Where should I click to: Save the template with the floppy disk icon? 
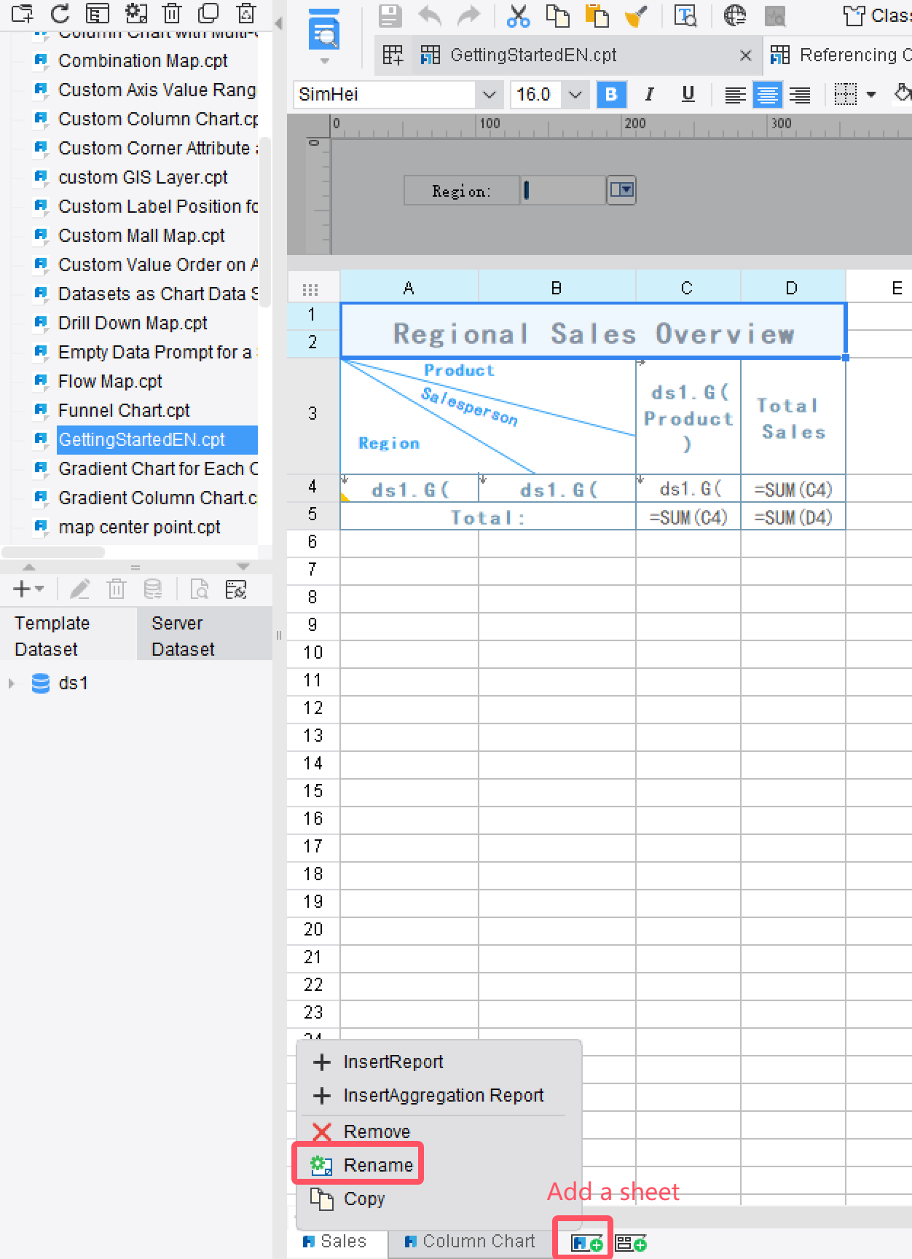point(390,15)
